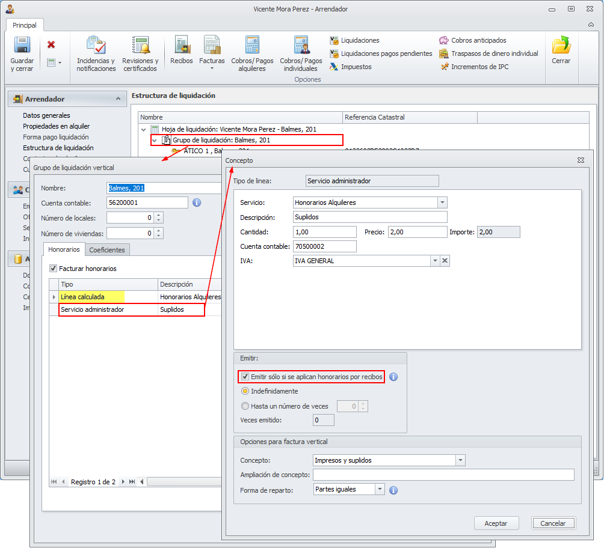Click the Cerrar folder icon
Screen dimensions: 604x551
561,46
